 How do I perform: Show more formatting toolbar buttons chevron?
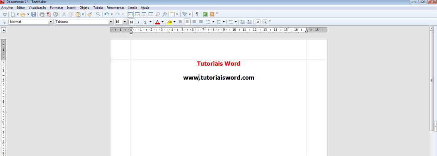[270, 21]
